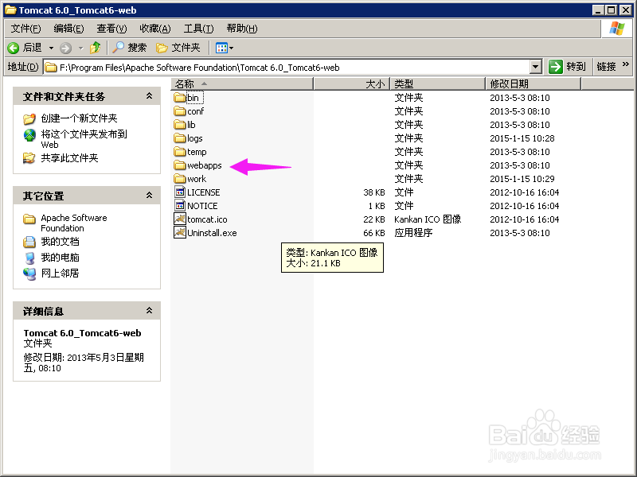Collapse the 其它位置 panel

(x=149, y=196)
